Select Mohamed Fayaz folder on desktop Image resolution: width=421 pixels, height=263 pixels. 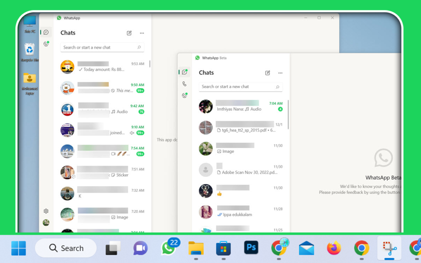30,84
